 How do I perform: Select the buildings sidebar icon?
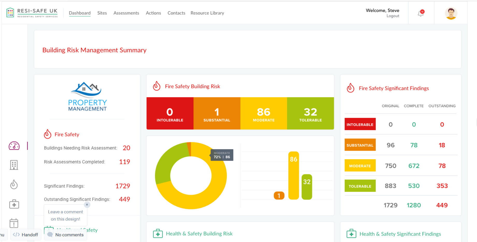(14, 165)
